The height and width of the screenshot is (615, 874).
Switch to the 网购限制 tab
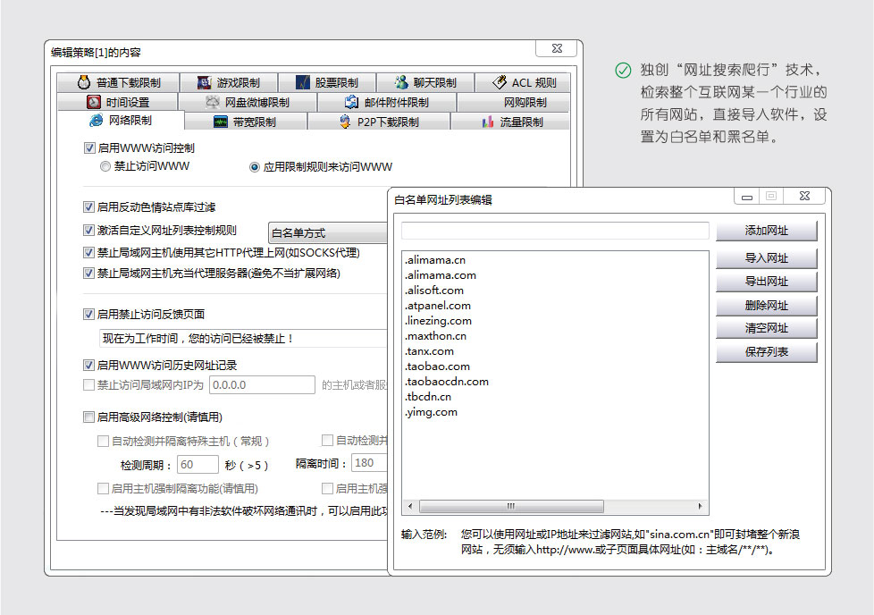tap(513, 102)
